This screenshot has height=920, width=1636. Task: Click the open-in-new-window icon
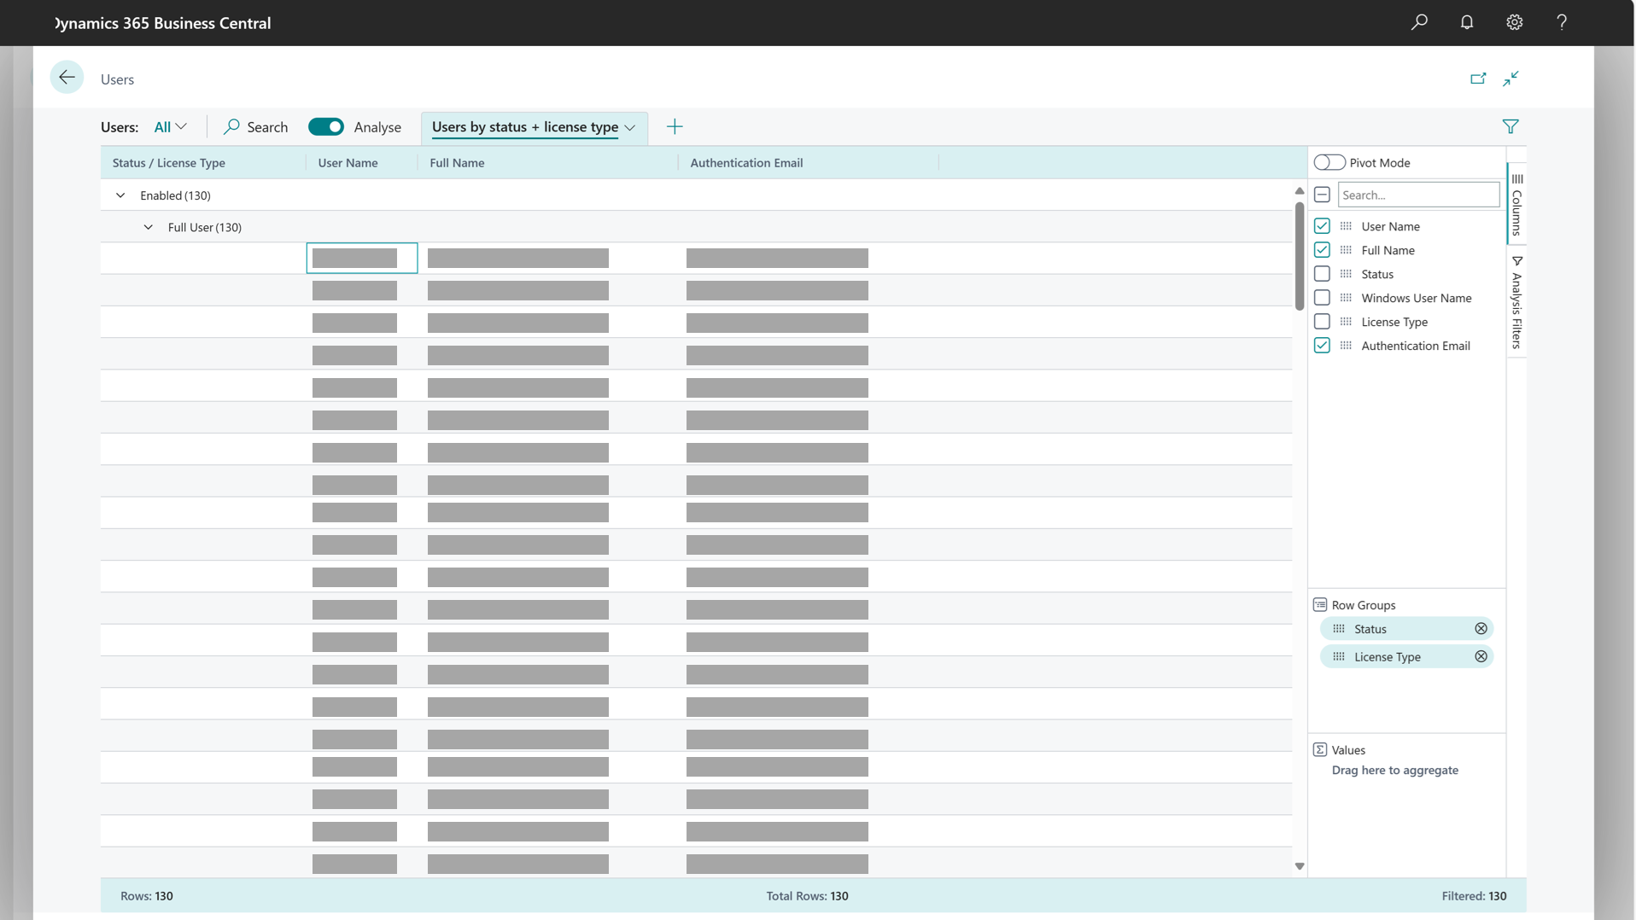pyautogui.click(x=1478, y=79)
